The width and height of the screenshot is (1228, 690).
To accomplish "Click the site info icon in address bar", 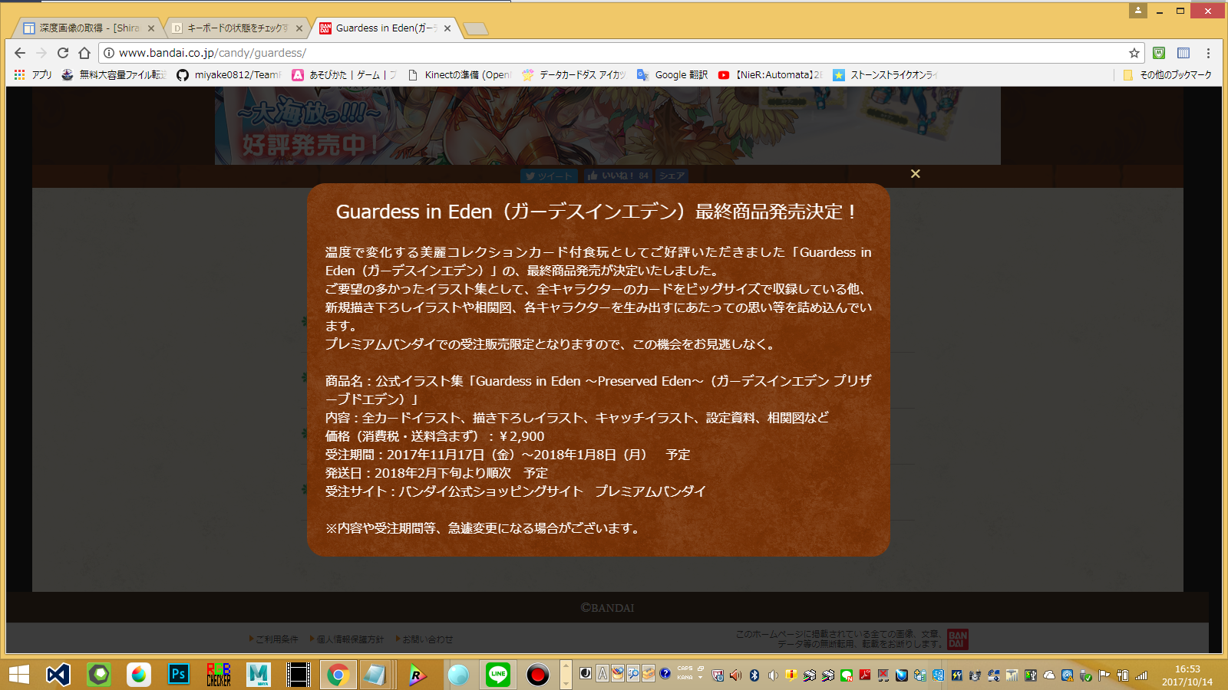I will 109,53.
